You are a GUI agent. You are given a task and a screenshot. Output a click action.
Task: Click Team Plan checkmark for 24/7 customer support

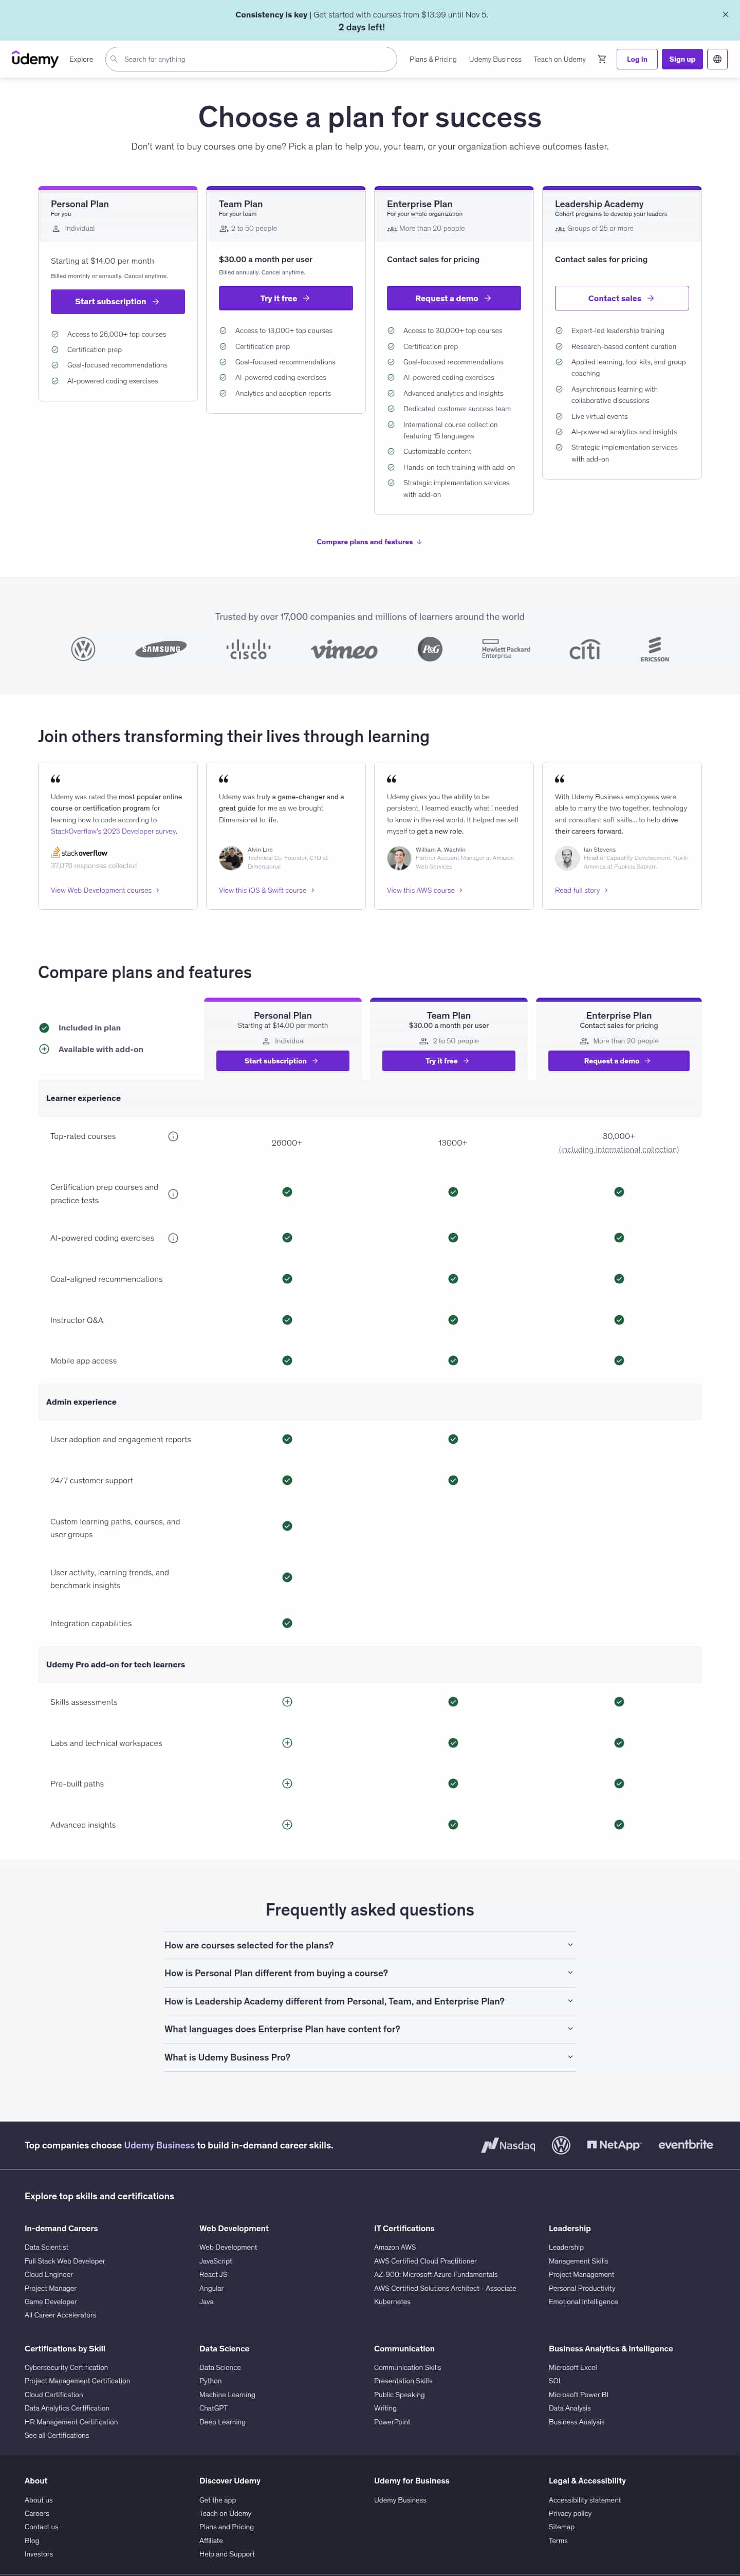[x=453, y=1480]
